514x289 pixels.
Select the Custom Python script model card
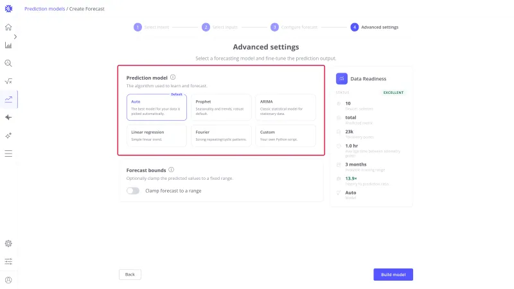click(285, 136)
